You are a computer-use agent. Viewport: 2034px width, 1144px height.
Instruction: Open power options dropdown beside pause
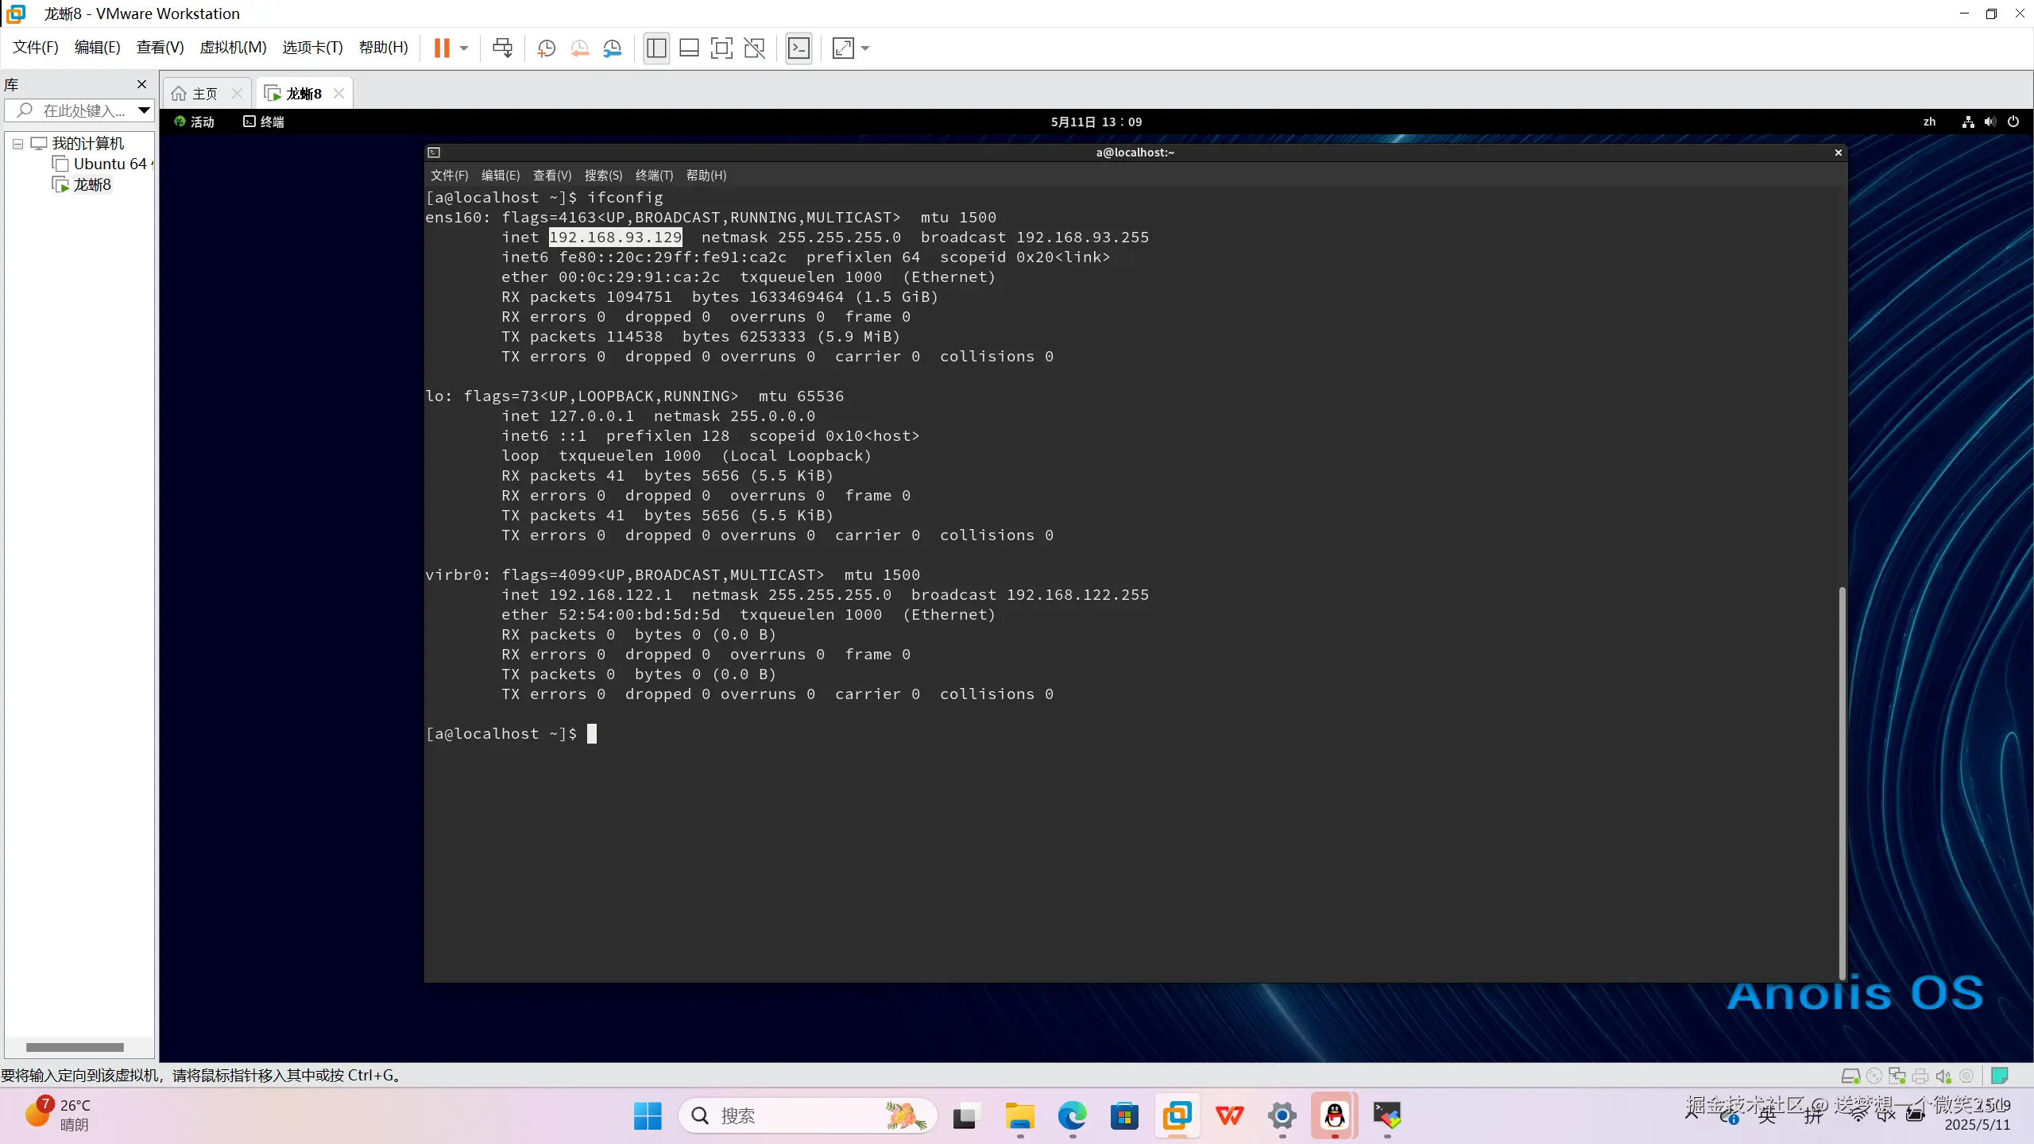coord(464,48)
